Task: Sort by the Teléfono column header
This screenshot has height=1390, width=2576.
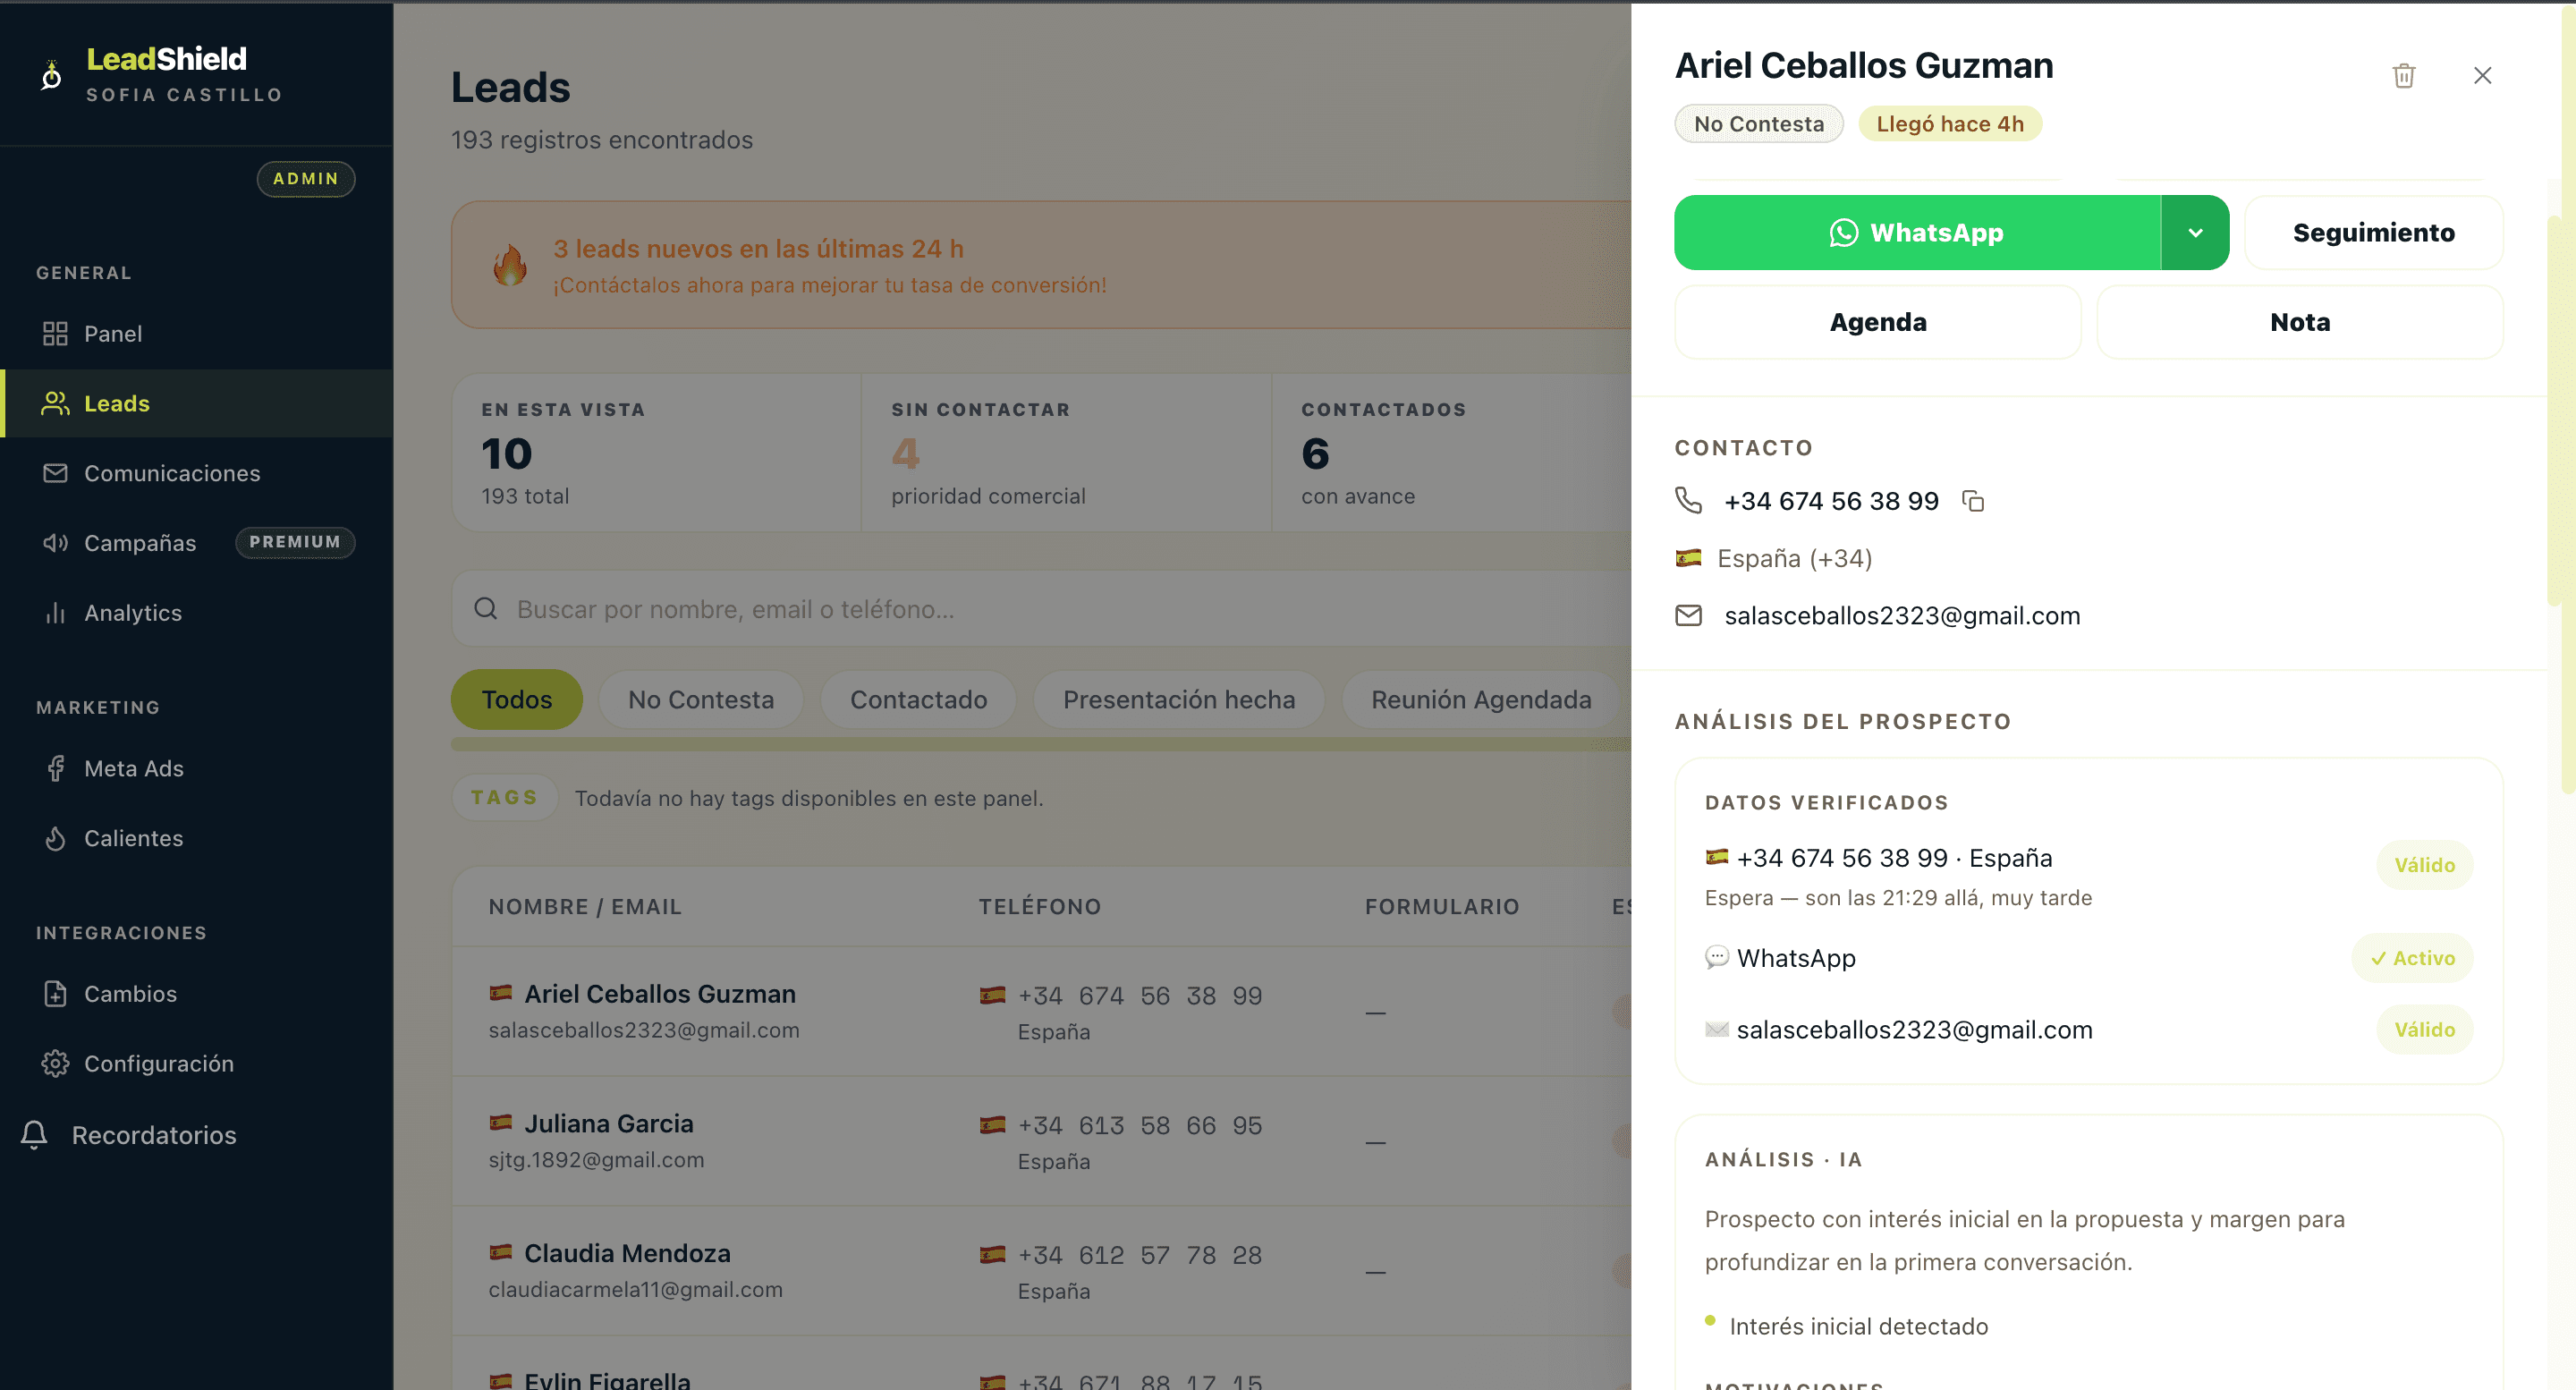Action: pyautogui.click(x=1039, y=906)
